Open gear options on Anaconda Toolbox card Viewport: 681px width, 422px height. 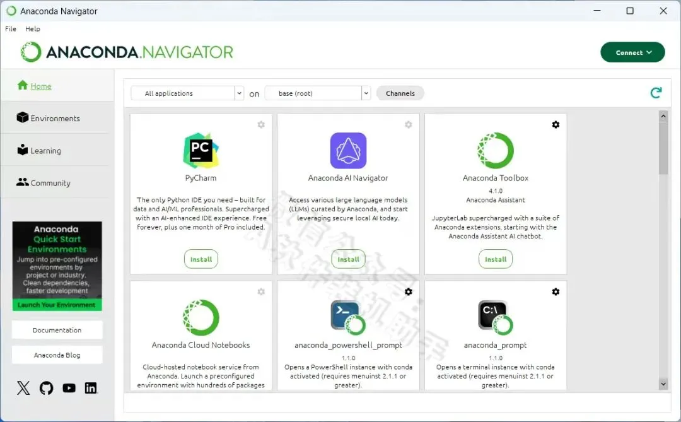[556, 125]
